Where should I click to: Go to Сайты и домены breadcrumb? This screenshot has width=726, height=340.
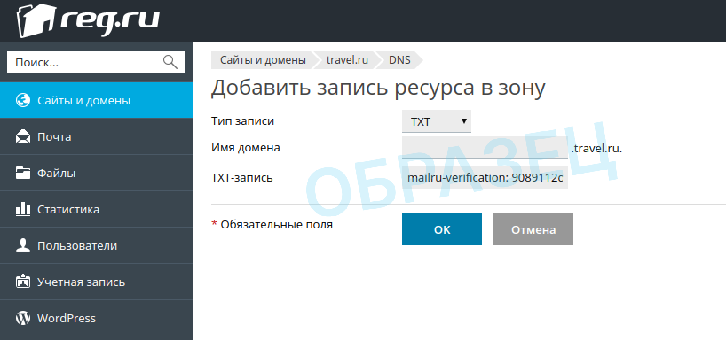coord(263,60)
